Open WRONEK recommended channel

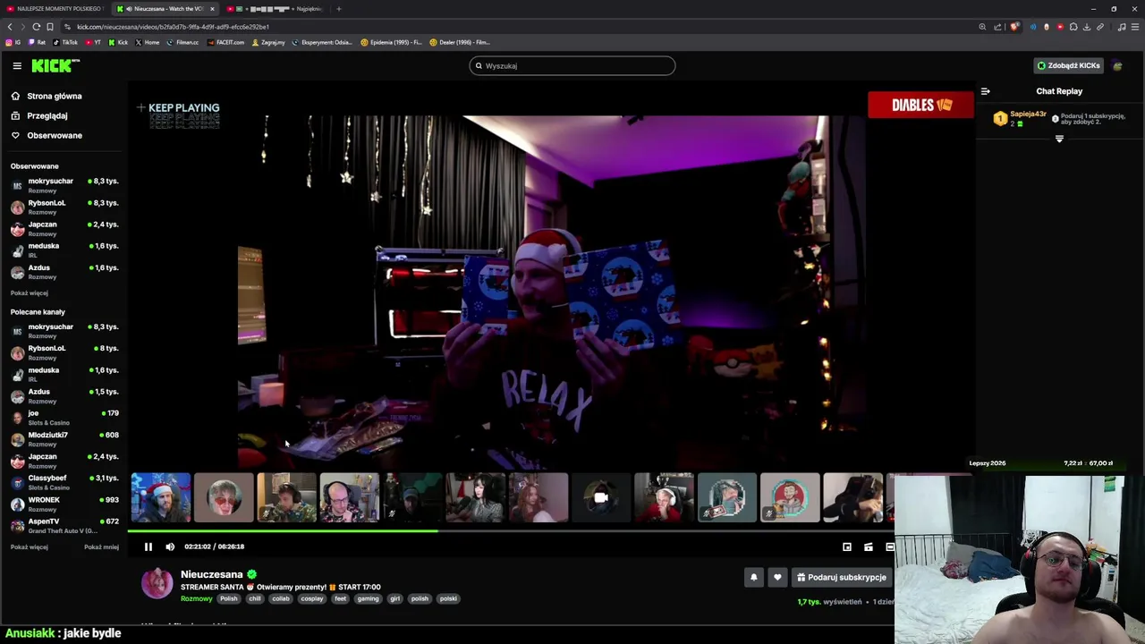(64, 504)
